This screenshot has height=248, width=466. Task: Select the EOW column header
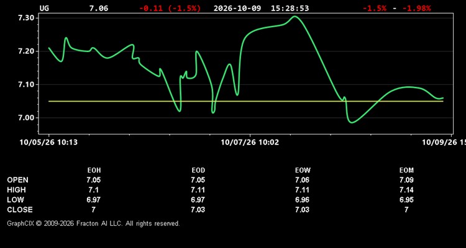click(303, 170)
